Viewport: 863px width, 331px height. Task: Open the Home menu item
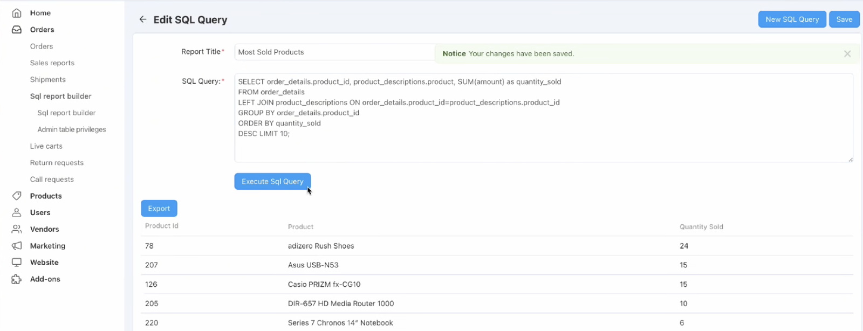40,13
